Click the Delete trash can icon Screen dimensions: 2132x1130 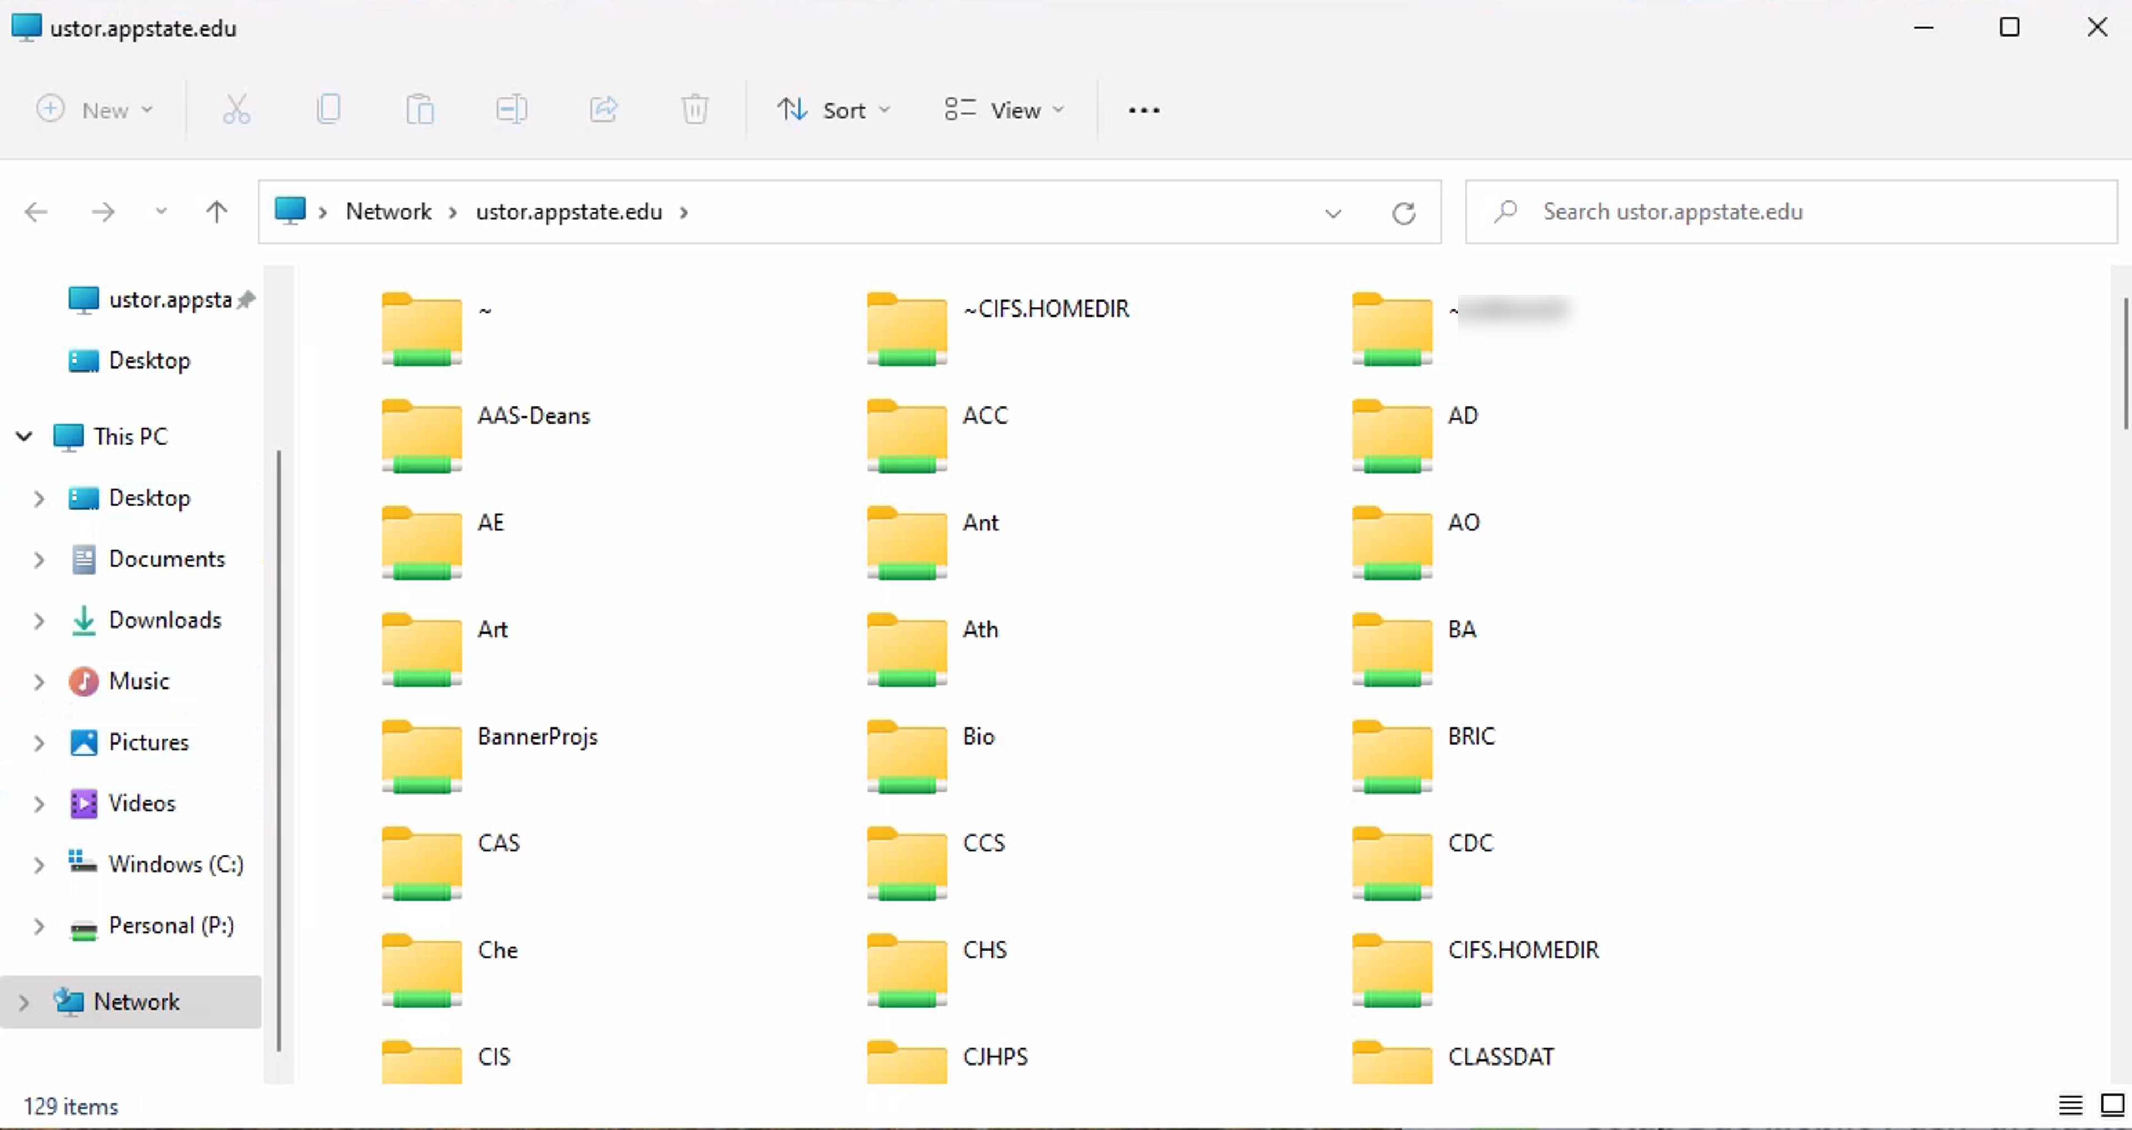point(695,109)
